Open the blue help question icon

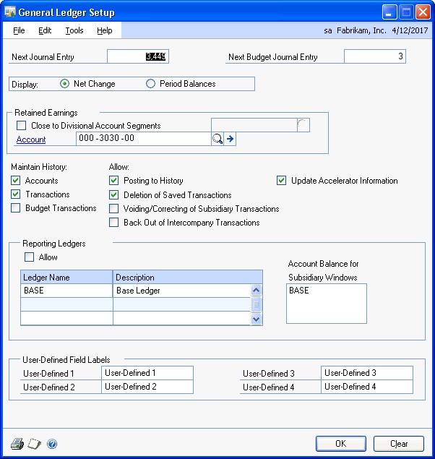coord(52,444)
